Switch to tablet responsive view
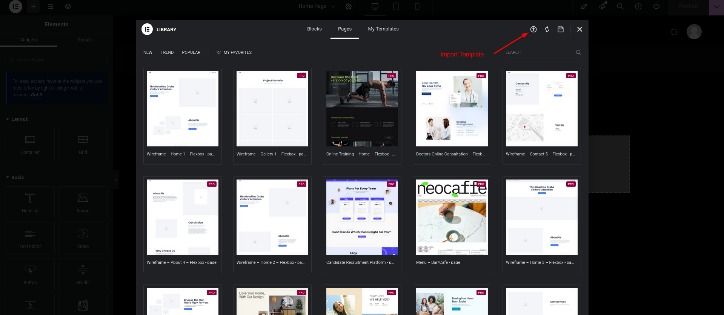 pos(396,6)
